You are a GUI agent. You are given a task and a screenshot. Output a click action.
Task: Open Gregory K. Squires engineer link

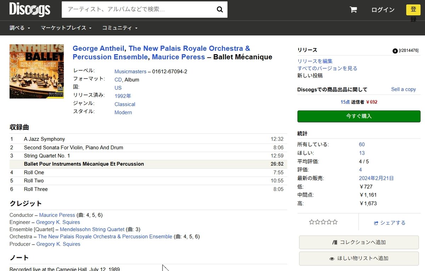pyautogui.click(x=58, y=222)
